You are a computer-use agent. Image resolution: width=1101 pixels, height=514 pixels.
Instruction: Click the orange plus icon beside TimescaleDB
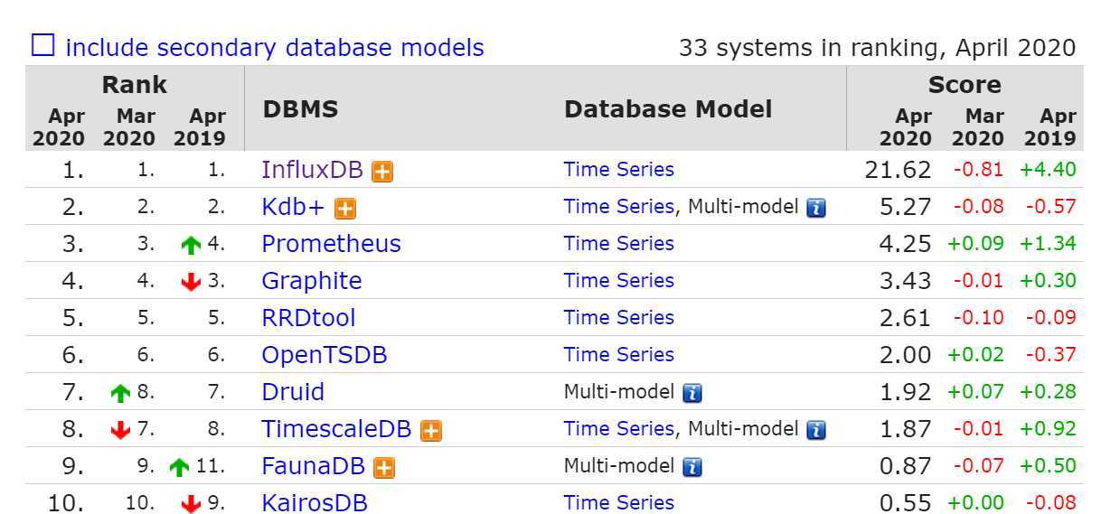coord(431,431)
